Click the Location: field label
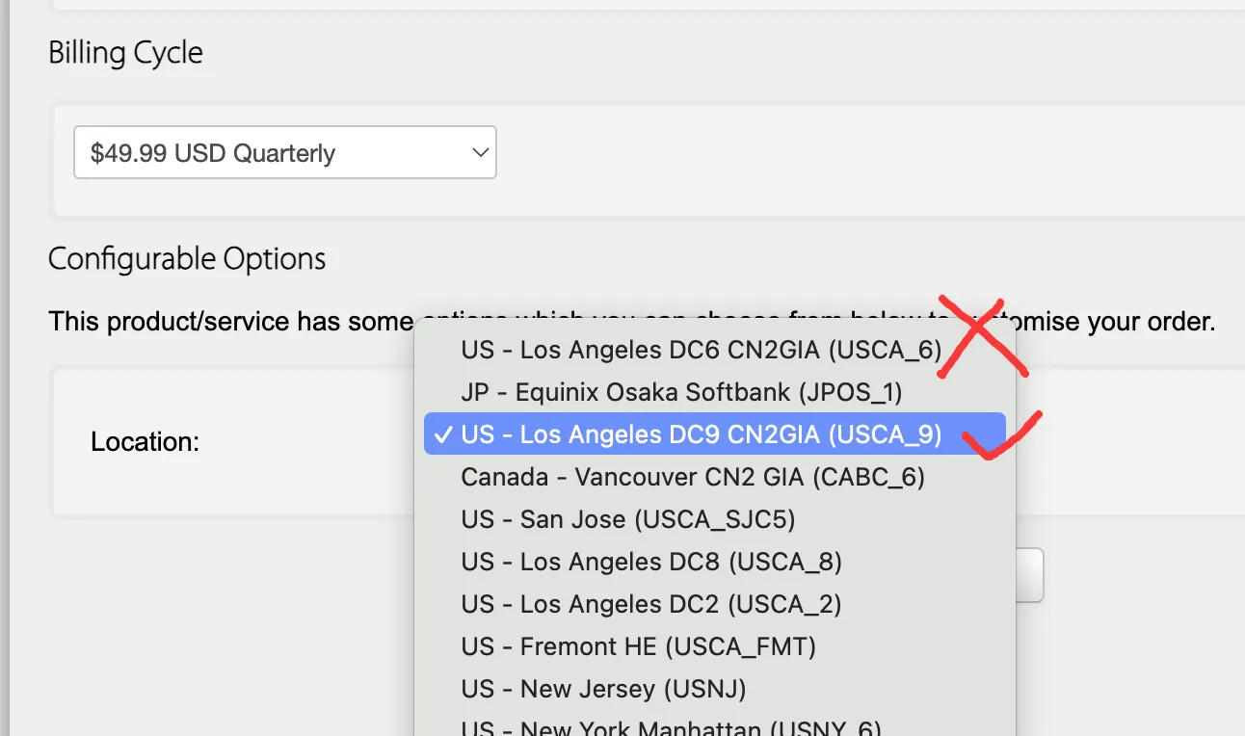The height and width of the screenshot is (736, 1245). 145,442
